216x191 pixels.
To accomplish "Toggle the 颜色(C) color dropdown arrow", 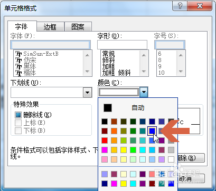I will (144, 92).
